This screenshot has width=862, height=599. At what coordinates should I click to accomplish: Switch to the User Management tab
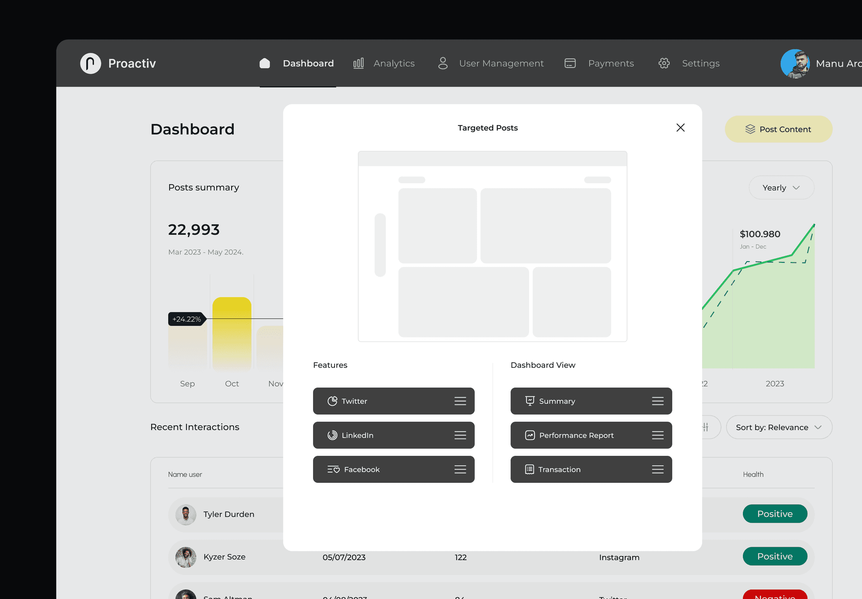(x=501, y=63)
